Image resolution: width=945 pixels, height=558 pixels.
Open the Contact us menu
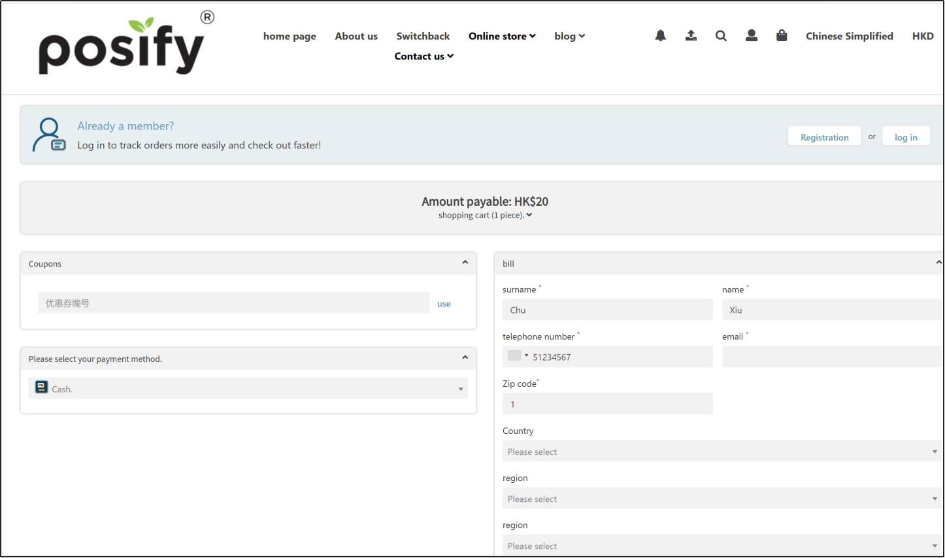point(423,56)
